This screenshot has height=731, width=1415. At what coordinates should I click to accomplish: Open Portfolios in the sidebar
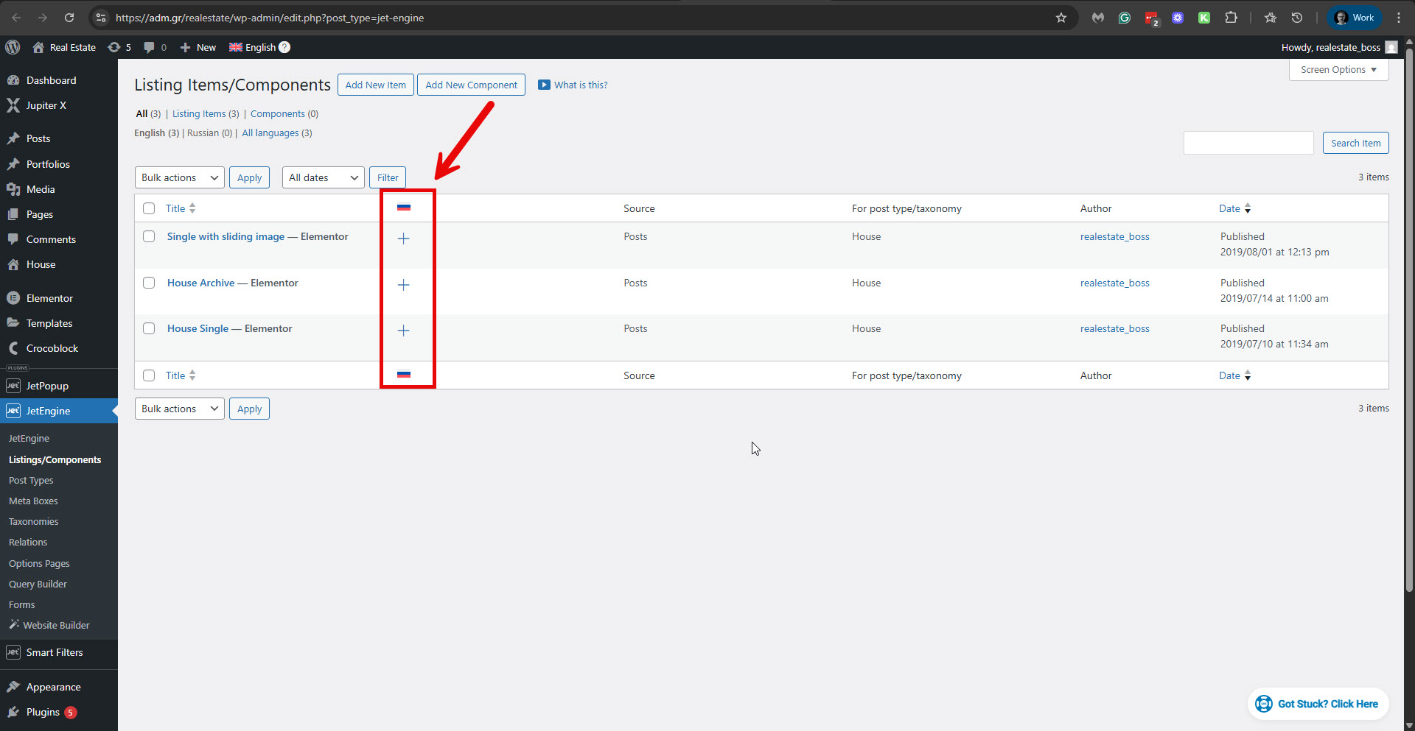tap(48, 164)
